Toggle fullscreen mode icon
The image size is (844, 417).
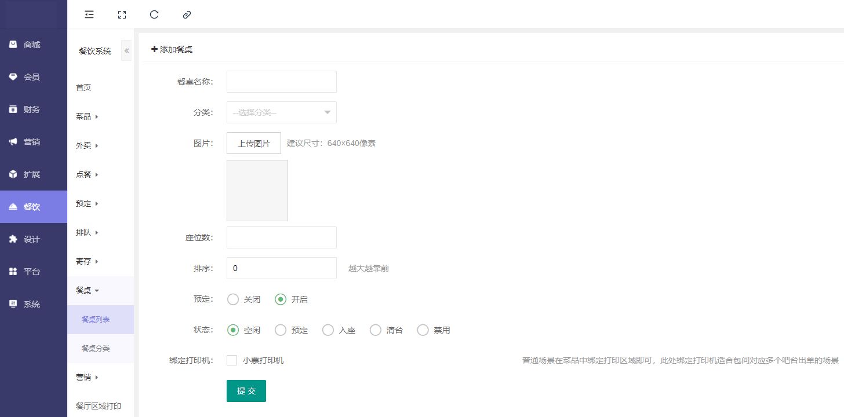click(x=122, y=14)
